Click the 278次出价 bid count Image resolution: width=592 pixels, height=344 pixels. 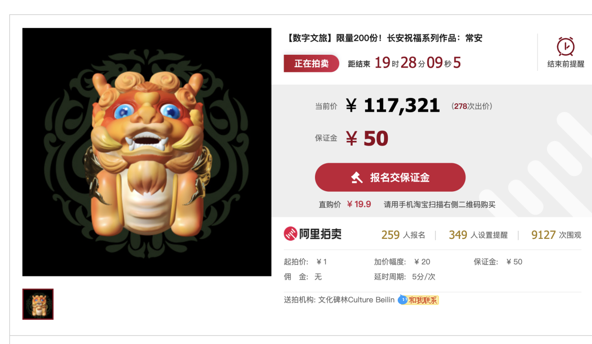coord(472,106)
